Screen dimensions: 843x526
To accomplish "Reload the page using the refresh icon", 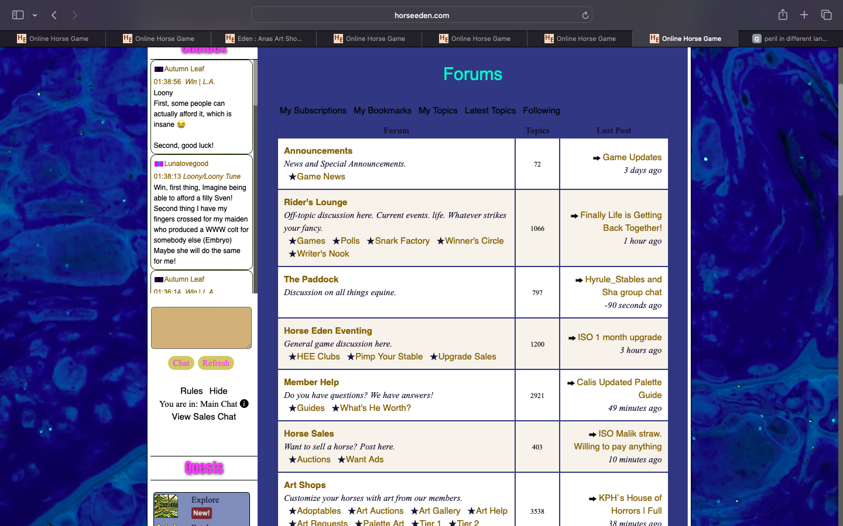I will coord(585,15).
